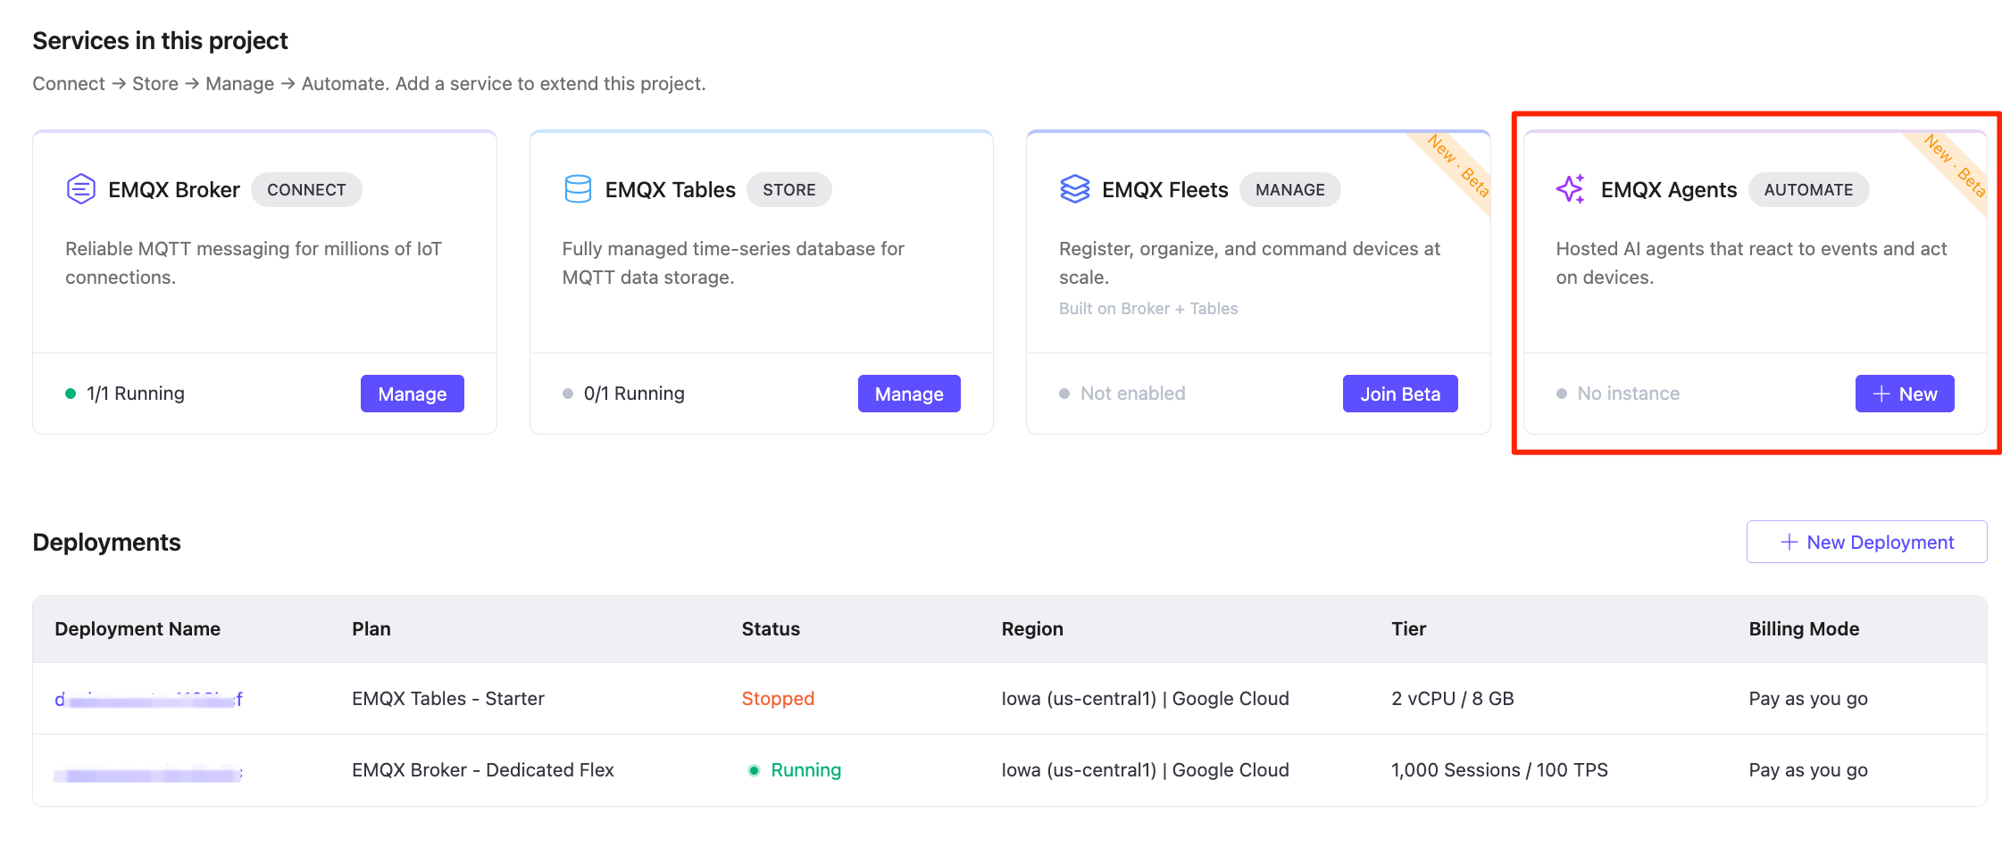This screenshot has width=2002, height=855.
Task: Click the Tier column header
Action: click(1408, 628)
